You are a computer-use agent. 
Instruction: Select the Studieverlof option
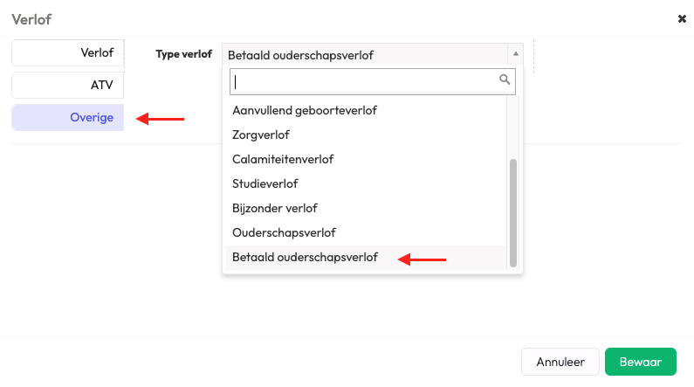pos(265,183)
